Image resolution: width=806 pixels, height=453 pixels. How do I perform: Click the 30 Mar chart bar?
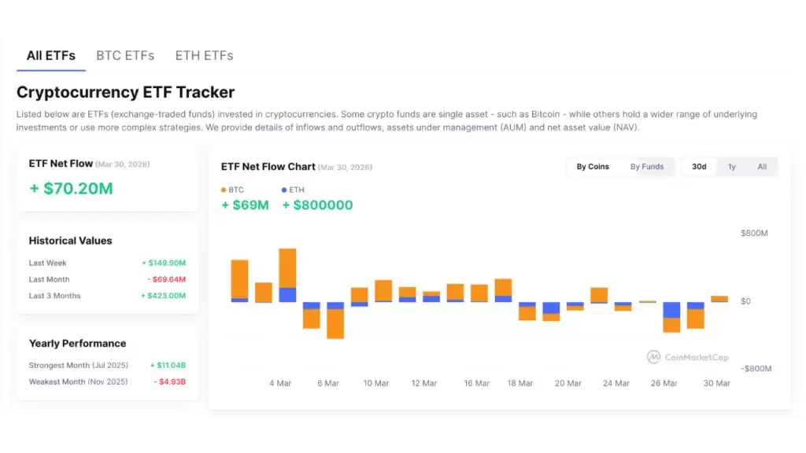(719, 299)
